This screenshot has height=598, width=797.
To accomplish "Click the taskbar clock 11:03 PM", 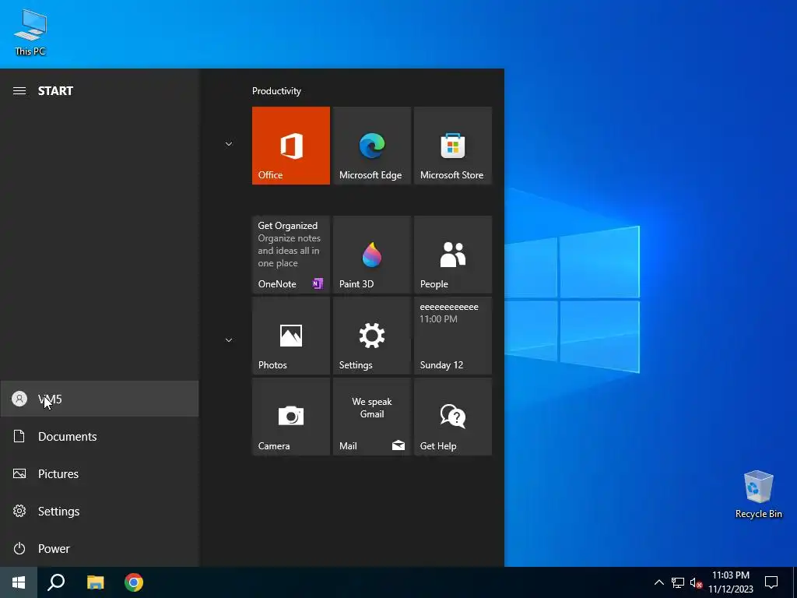I will click(731, 582).
